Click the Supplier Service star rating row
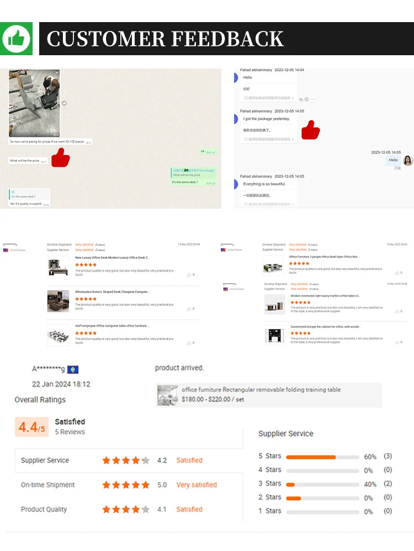Viewport: 414px width, 551px height. coord(129,460)
